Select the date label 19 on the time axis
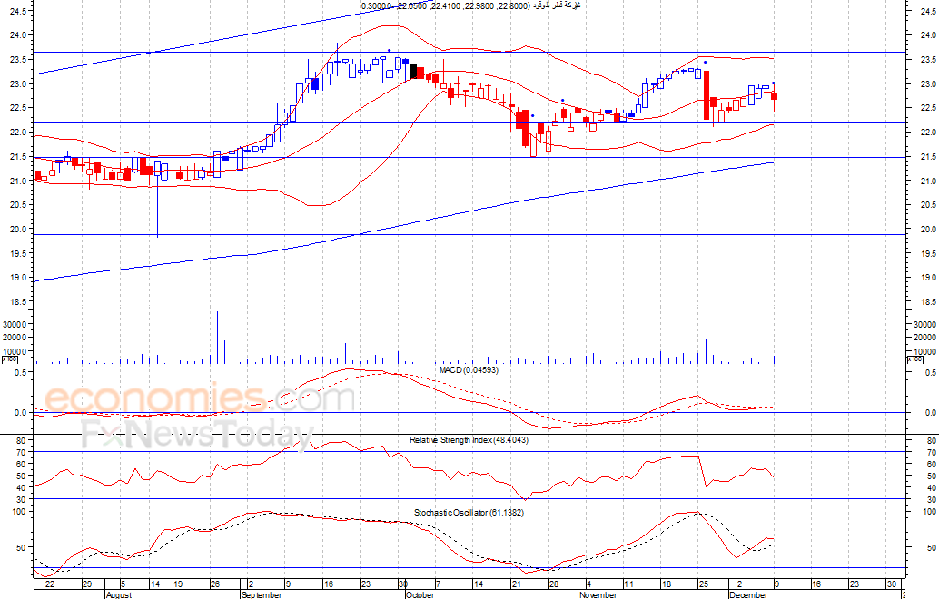 (178, 584)
